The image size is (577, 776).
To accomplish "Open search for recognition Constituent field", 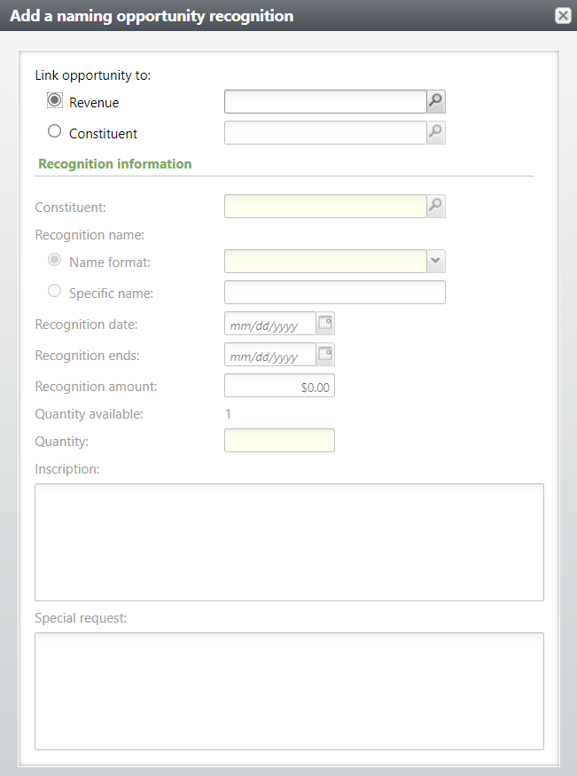I will pyautogui.click(x=436, y=207).
